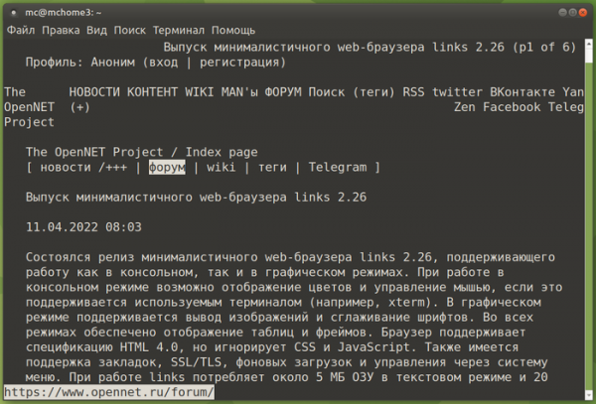Viewport: 596px width, 404px height.
Task: Open the Telegram link in brackets
Action: point(338,168)
